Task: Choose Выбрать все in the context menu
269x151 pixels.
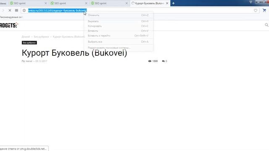Action: (x=119, y=42)
